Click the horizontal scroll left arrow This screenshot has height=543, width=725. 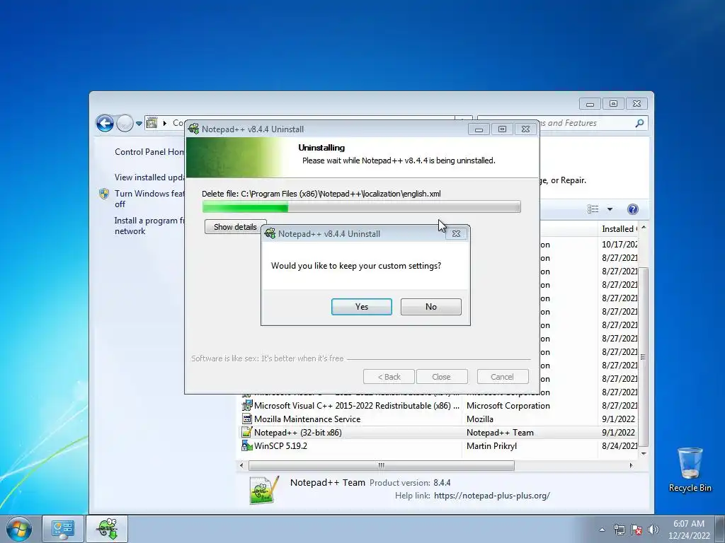241,465
